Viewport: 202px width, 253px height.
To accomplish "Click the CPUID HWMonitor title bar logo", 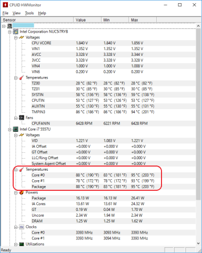I will [5, 5].
